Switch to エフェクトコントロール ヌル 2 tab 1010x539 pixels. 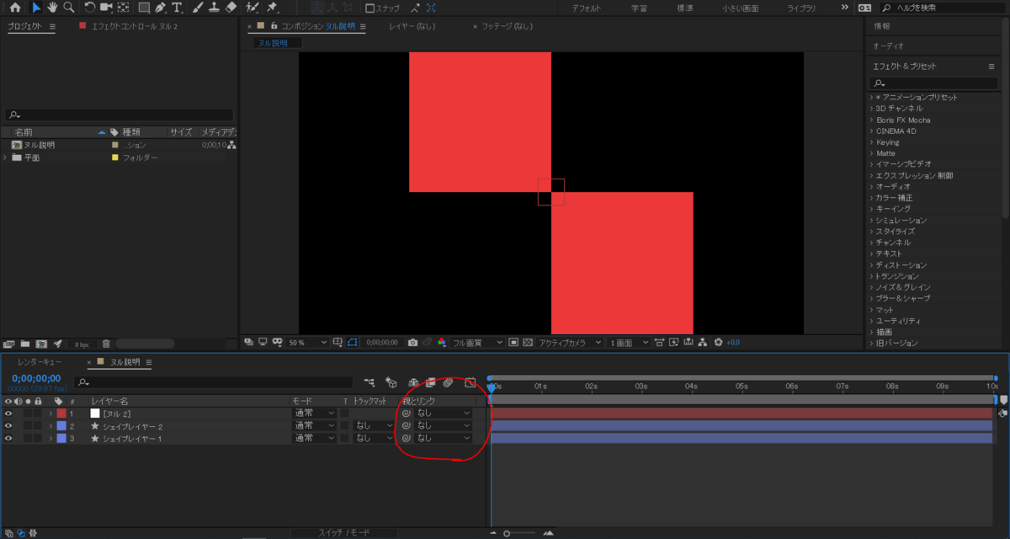pyautogui.click(x=134, y=26)
